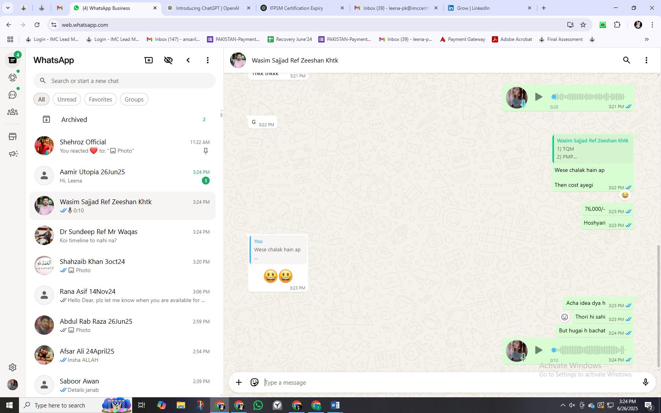Click the quoted reply from Wasim Sajjad Ref Zeeshan Khtk
Screen dimensions: 661x413
(593, 149)
